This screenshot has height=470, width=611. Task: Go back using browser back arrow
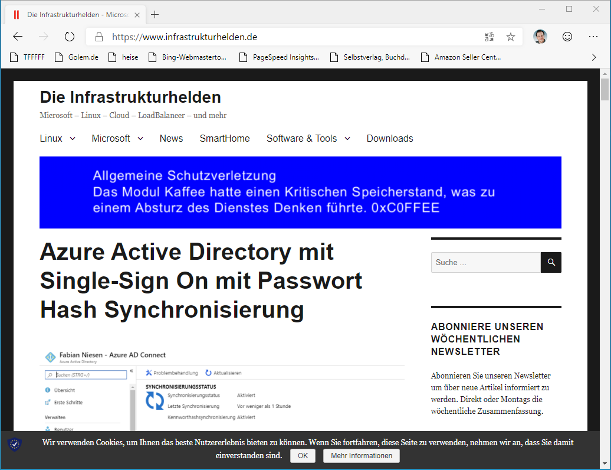pyautogui.click(x=18, y=37)
